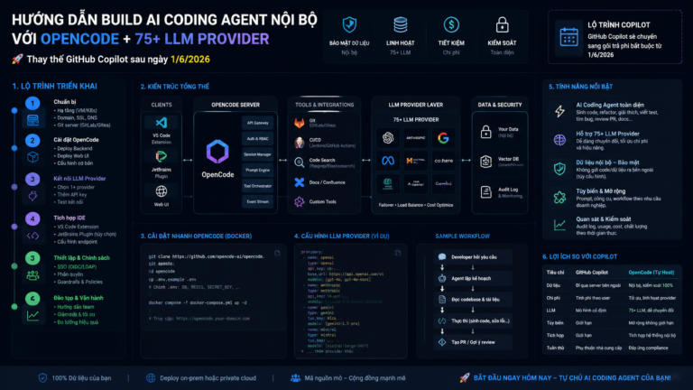Click the lightning icon beside AI Coding Agent toàn diện
This screenshot has height=390, width=693.
(x=559, y=111)
